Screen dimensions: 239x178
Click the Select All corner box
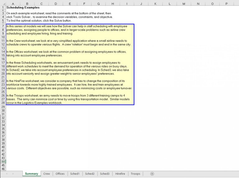pyautogui.click(x=3, y=4)
